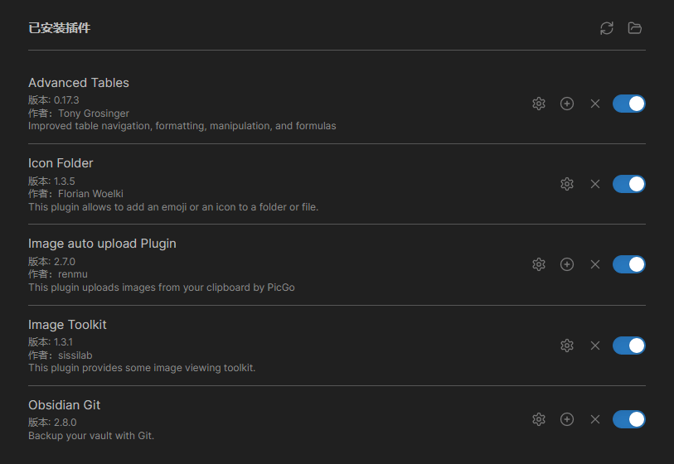674x464 pixels.
Task: Uninstall Image auto upload Plugin
Action: [595, 264]
